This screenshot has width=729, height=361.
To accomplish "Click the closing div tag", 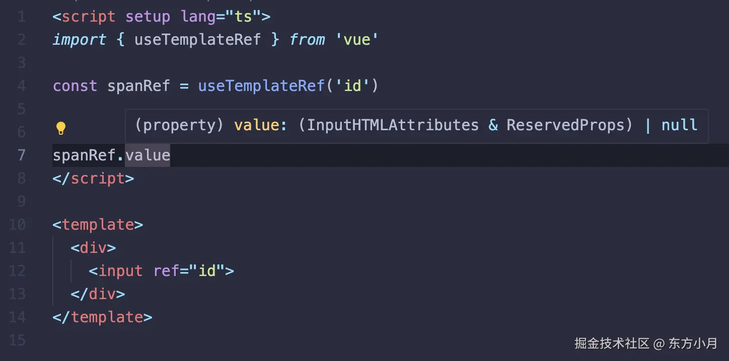I will coord(98,294).
